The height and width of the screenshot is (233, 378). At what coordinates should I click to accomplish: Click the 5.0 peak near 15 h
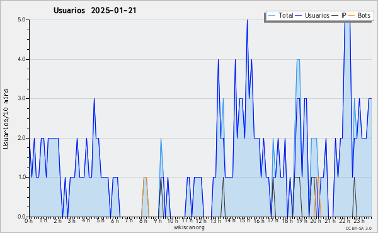[247, 20]
